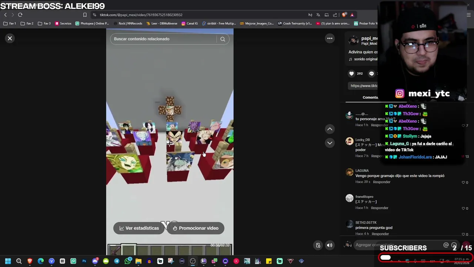The image size is (474, 267).
Task: Open comments via speech bubble icon
Action: point(371,73)
